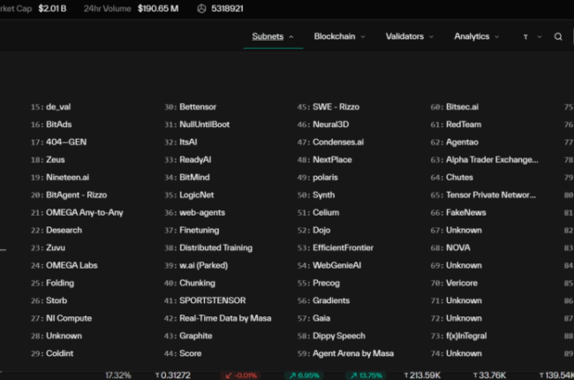574x380 pixels.
Task: Open subnet 18: Zeus
Action: pyautogui.click(x=48, y=159)
